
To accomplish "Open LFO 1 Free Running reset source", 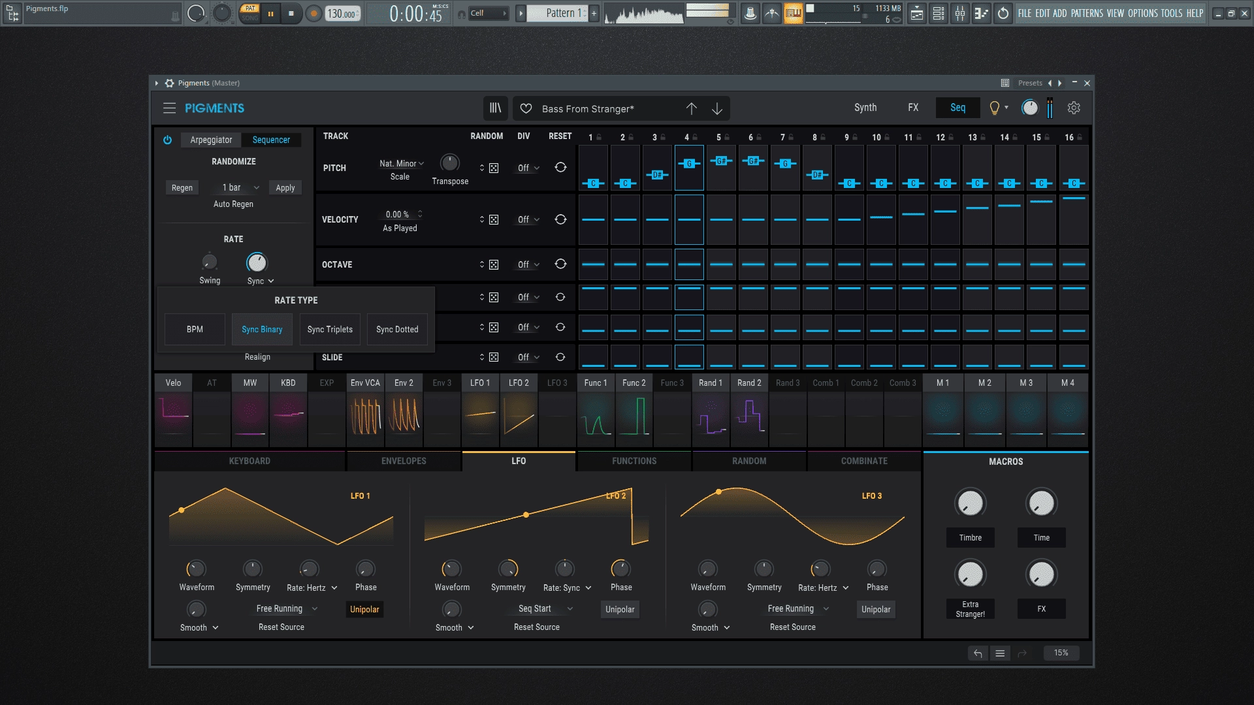I will click(x=287, y=608).
